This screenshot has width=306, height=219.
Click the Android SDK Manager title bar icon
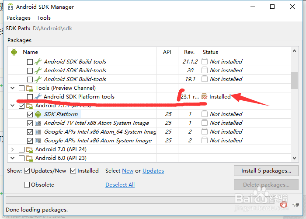tap(9, 7)
